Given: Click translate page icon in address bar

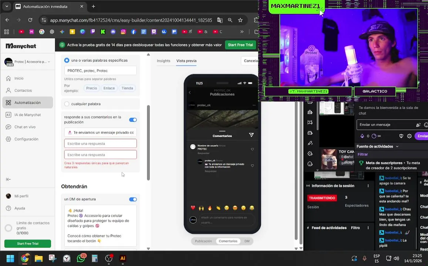Looking at the screenshot, I should (220, 20).
